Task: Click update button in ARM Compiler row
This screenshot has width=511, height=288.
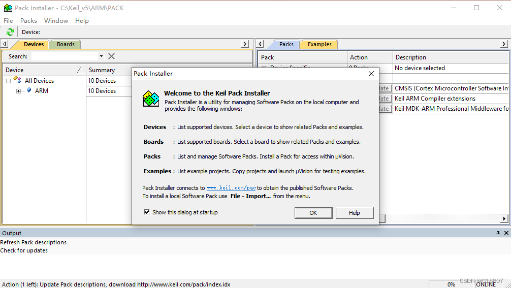Action: coord(385,99)
